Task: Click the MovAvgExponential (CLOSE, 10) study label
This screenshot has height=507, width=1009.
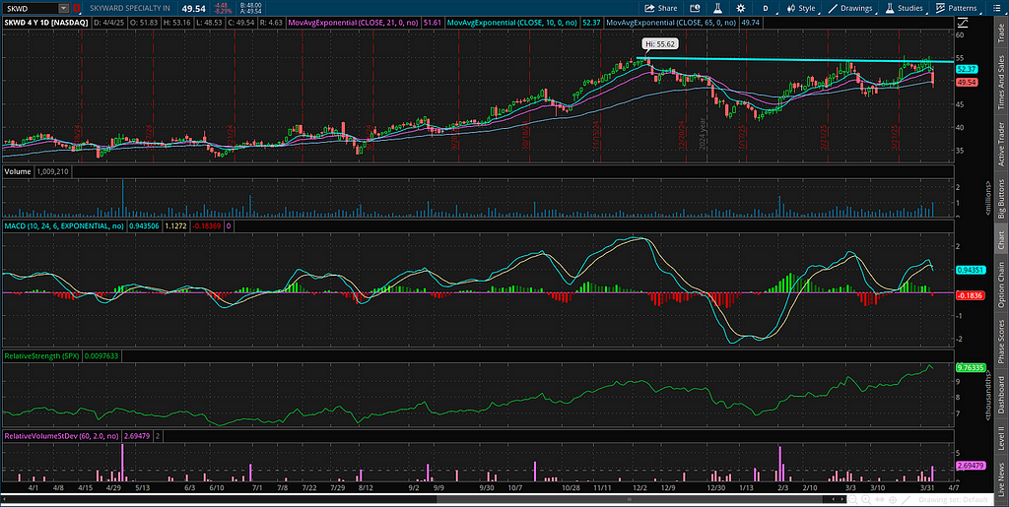Action: point(514,22)
